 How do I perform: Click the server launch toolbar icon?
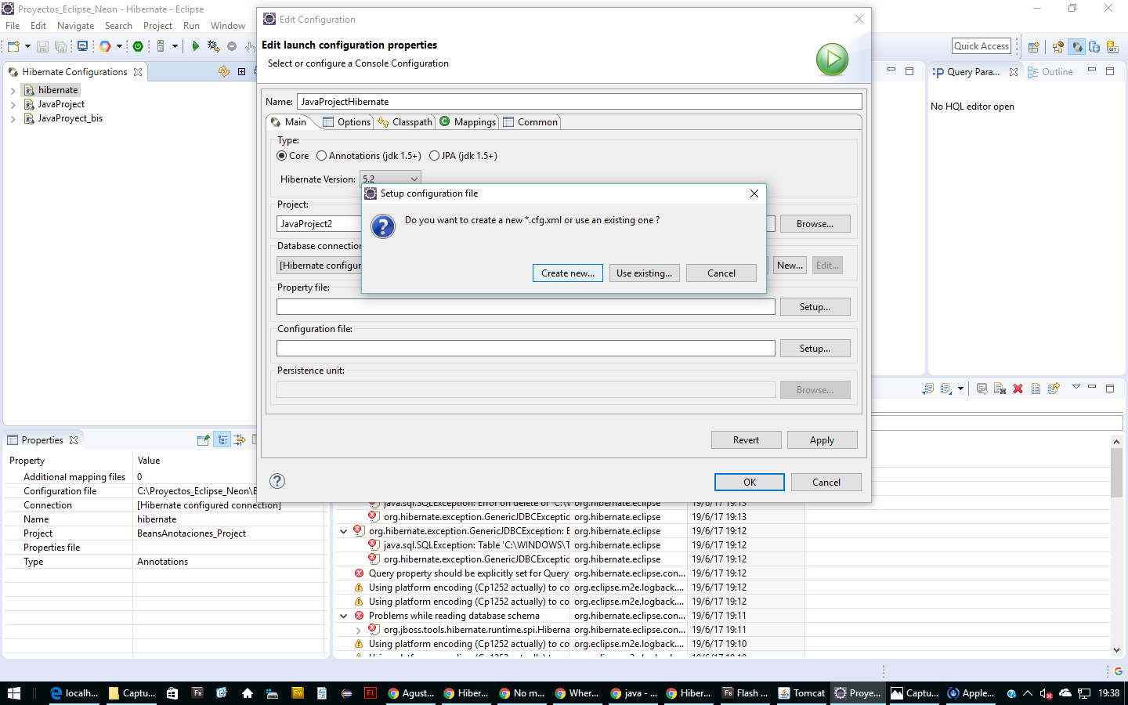pyautogui.click(x=161, y=46)
